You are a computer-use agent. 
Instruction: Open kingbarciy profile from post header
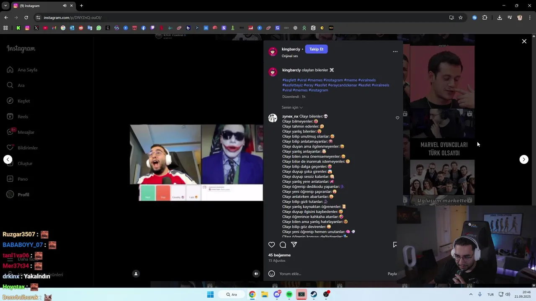291,49
